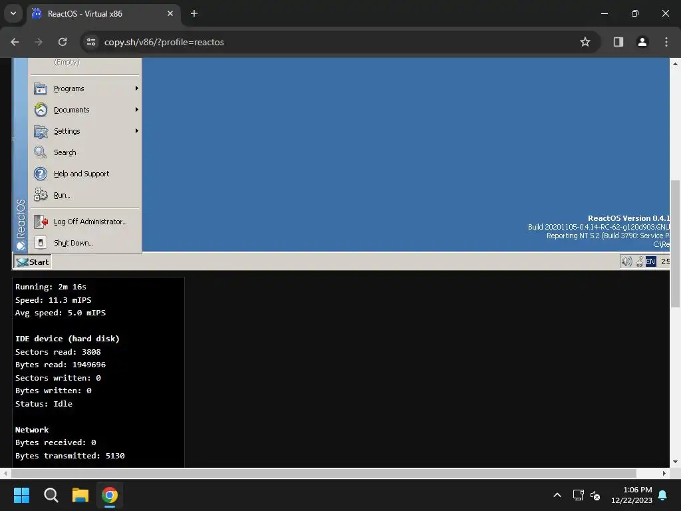The width and height of the screenshot is (681, 511).
Task: Open the Chrome profile menu
Action: tap(642, 42)
